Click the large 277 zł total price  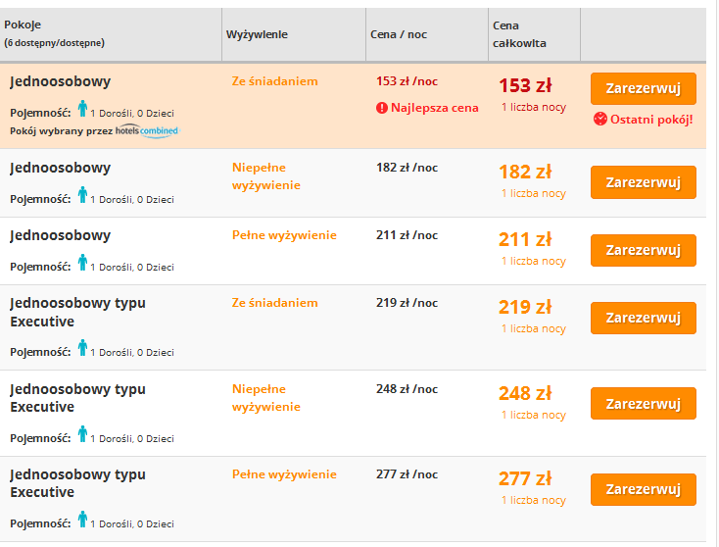[x=525, y=479]
